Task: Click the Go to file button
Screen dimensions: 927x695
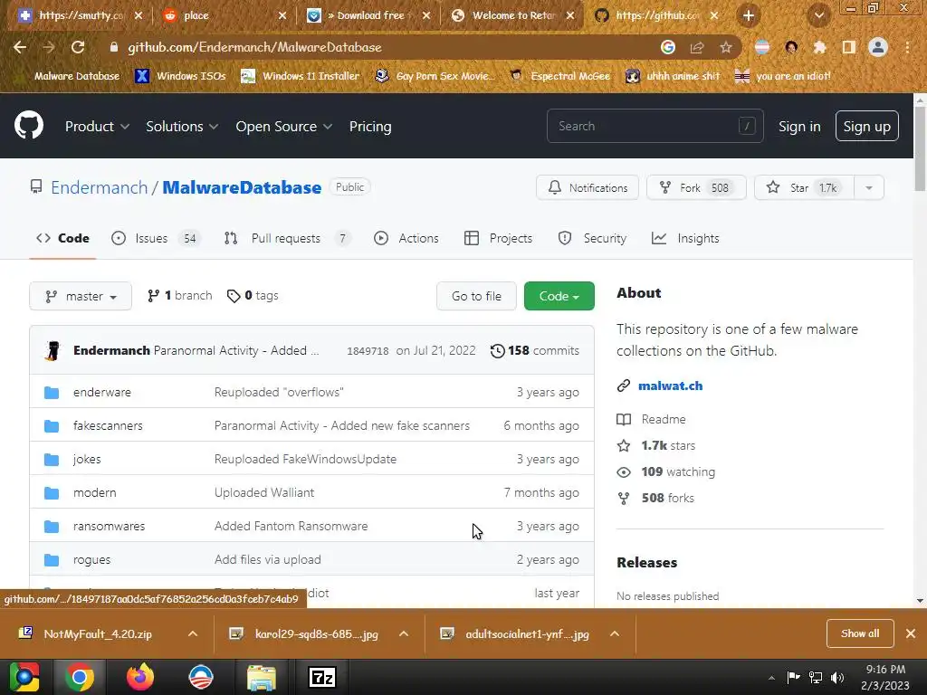Action: click(x=476, y=296)
